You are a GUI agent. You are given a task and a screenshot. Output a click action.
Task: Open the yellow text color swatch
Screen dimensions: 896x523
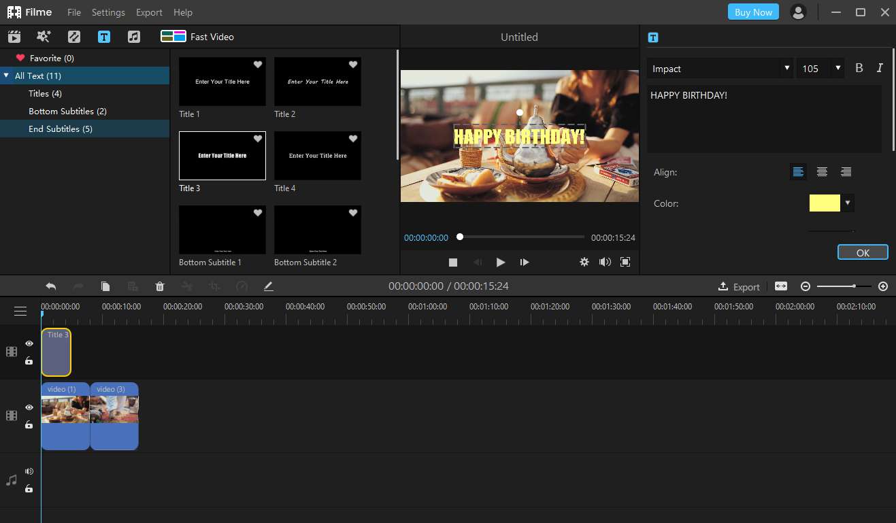825,203
